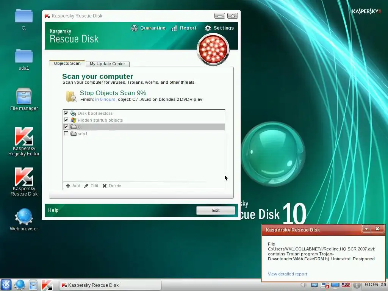Click the Help link
The height and width of the screenshot is (291, 388).
click(53, 210)
